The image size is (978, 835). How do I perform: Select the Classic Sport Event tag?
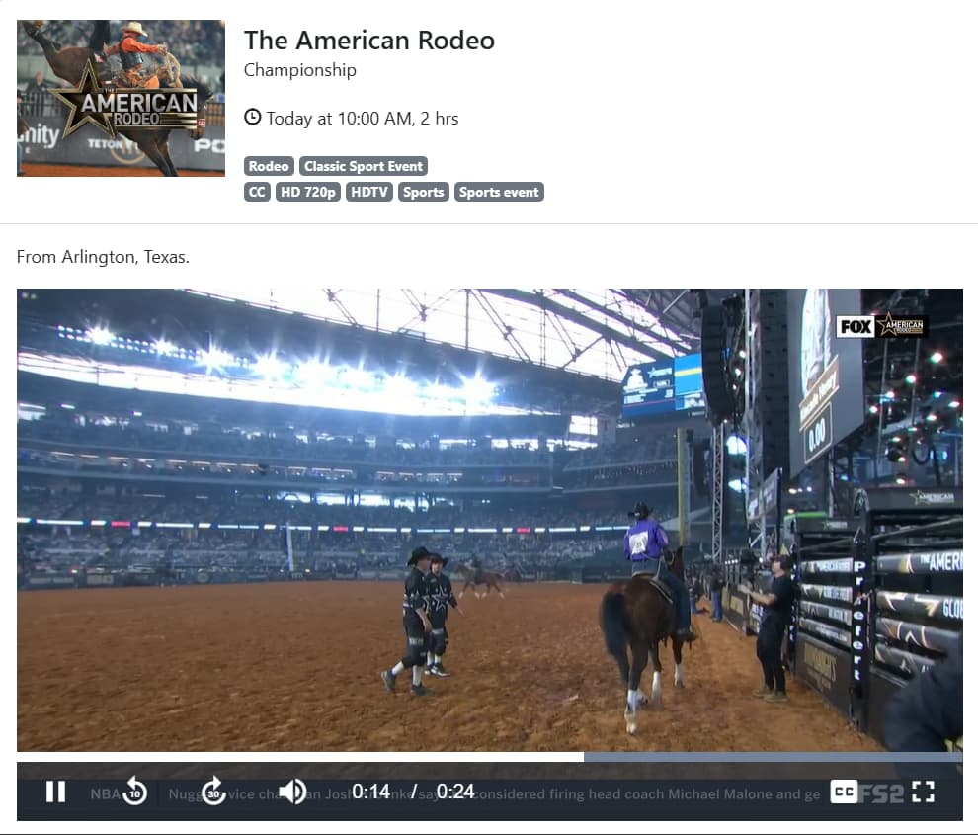[x=364, y=166]
